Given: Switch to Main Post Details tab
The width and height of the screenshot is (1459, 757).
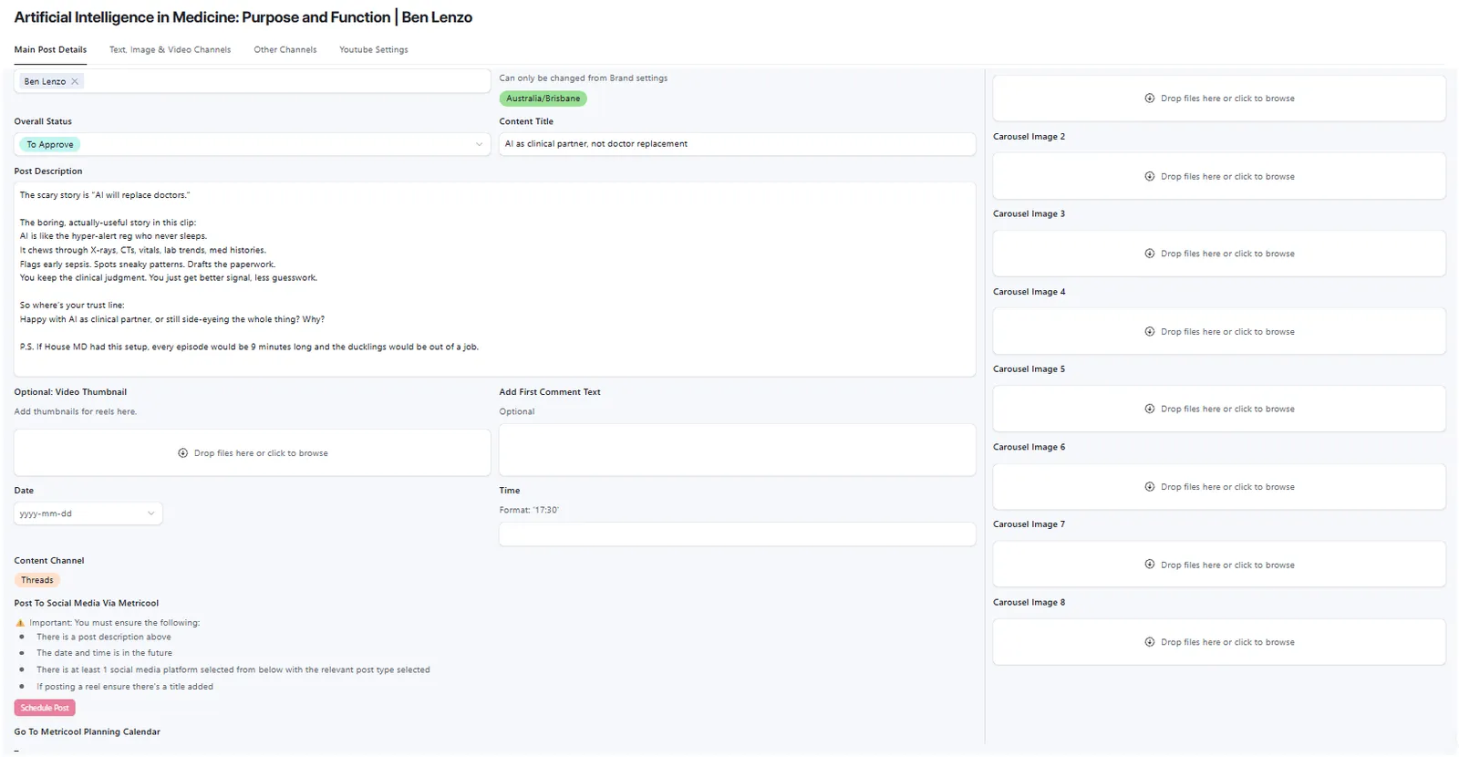Looking at the screenshot, I should click(x=50, y=49).
